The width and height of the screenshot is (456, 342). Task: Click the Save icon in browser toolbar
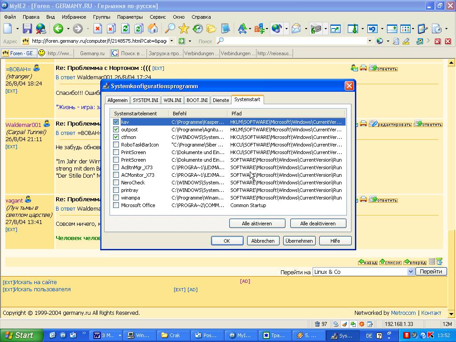pos(27,28)
